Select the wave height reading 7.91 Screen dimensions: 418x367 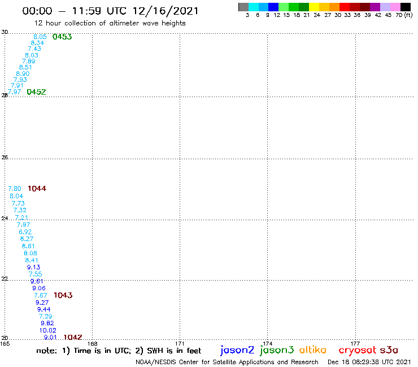point(17,86)
